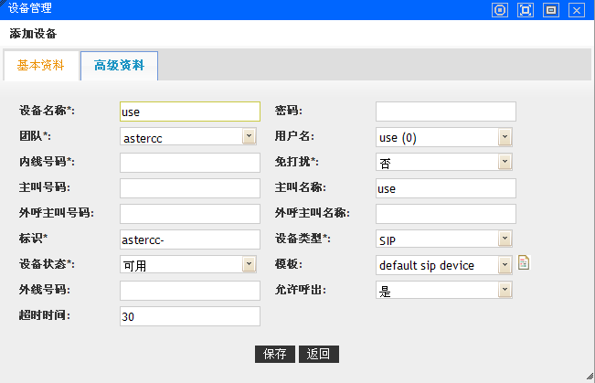
Task: Click the 保存 button
Action: (275, 354)
